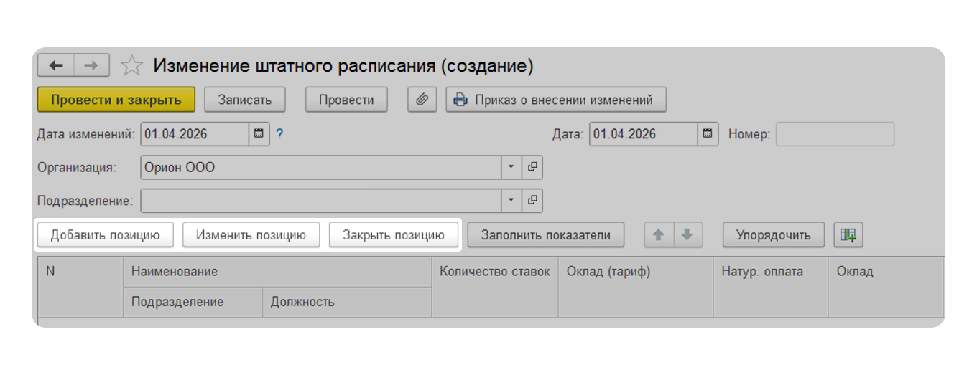This screenshot has width=977, height=375.
Task: Click the empty Подразделение input field
Action: click(321, 200)
